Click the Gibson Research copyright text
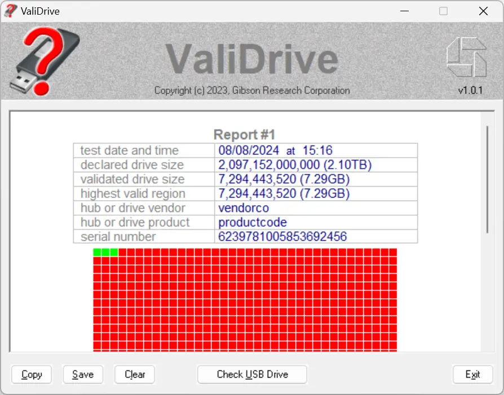The image size is (504, 395). [x=252, y=90]
